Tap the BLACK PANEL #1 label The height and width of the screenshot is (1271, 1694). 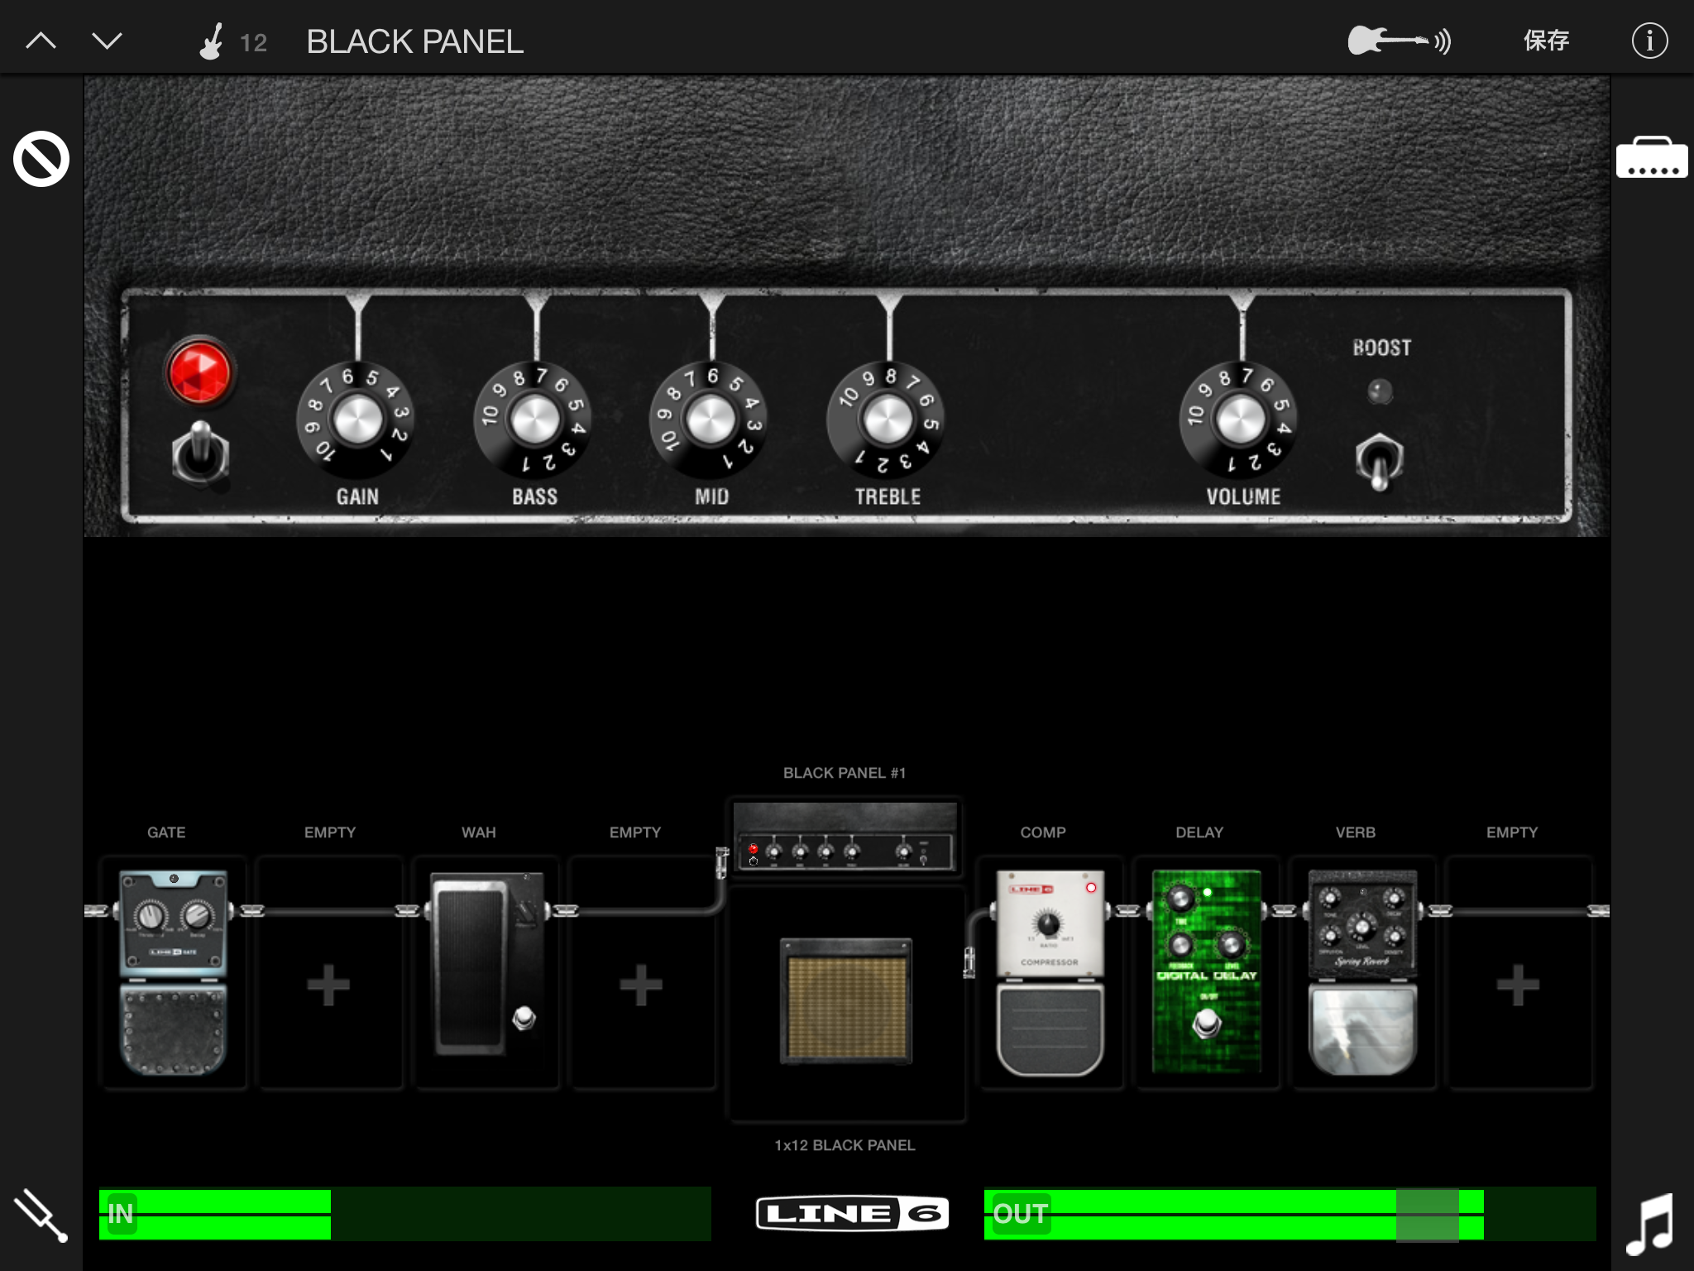(x=845, y=773)
